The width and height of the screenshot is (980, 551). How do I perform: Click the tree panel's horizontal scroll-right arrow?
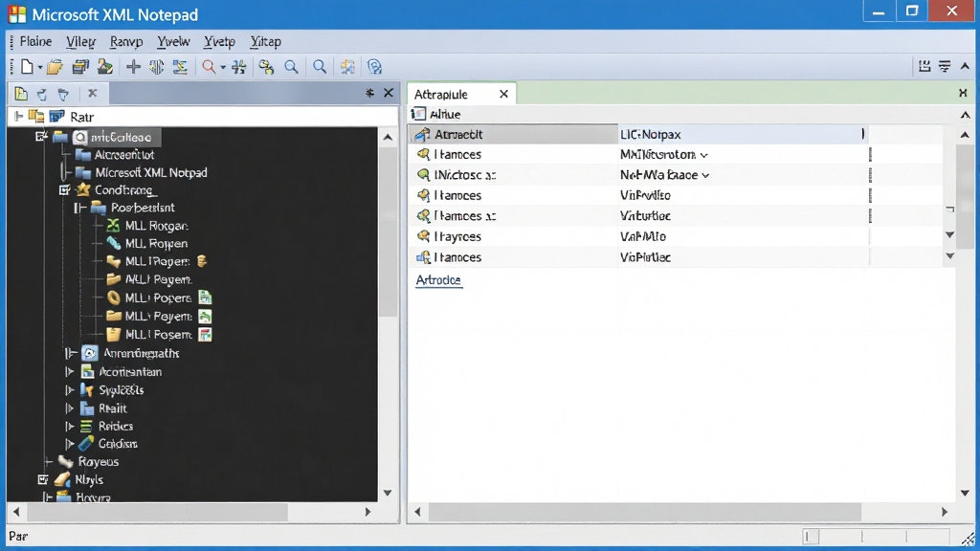pos(368,512)
